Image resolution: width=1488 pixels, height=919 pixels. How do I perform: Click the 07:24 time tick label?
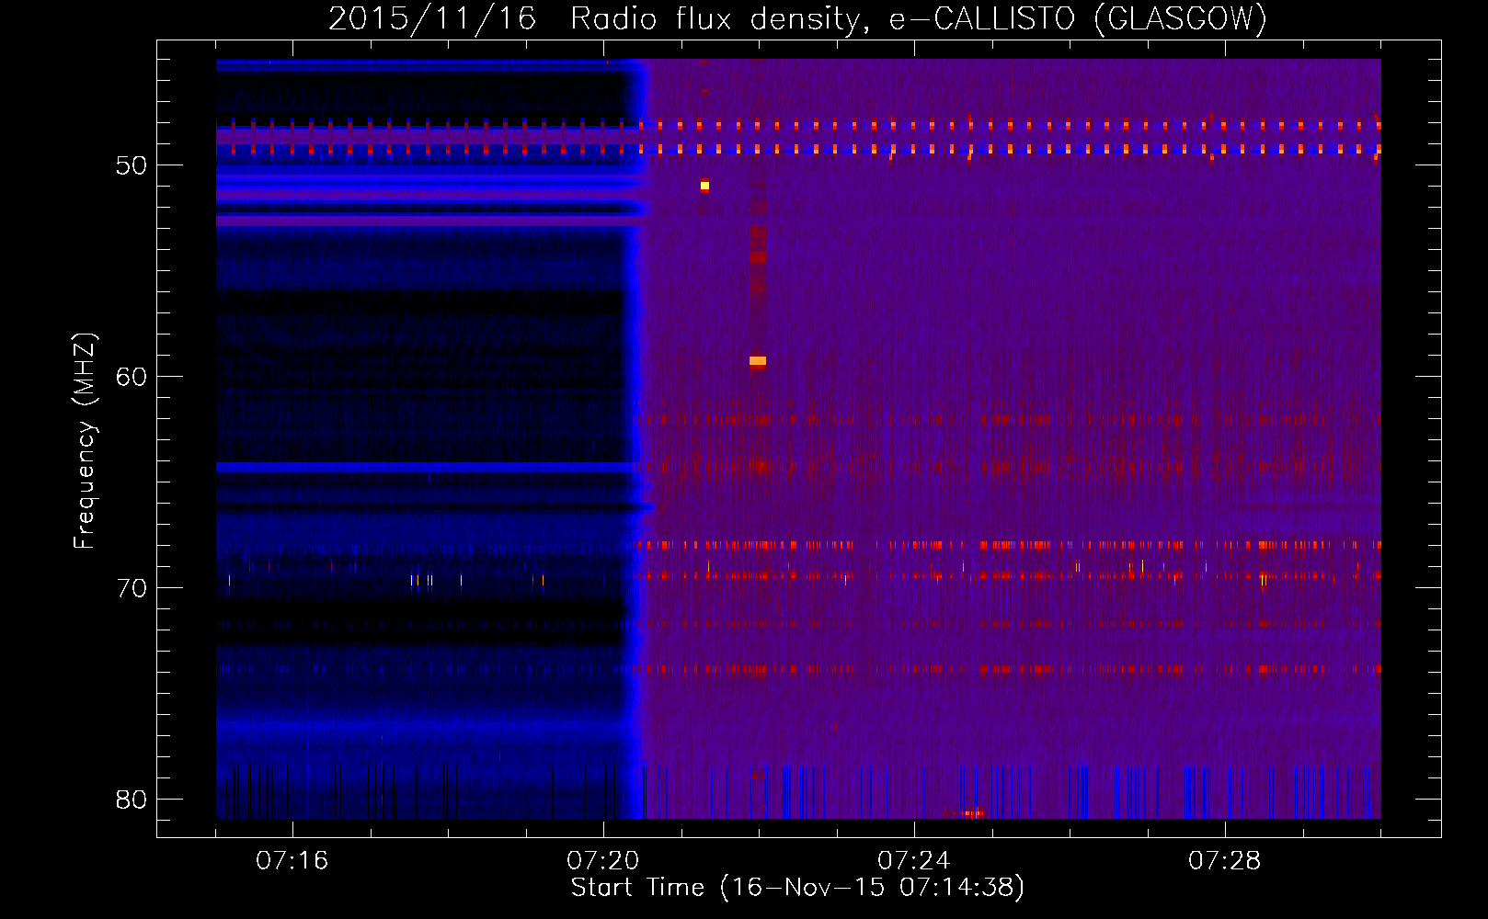point(913,861)
